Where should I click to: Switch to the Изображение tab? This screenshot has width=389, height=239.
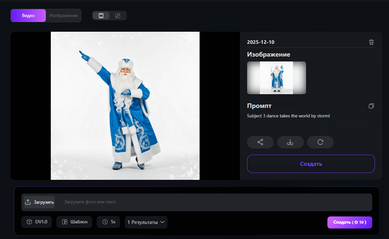(63, 15)
